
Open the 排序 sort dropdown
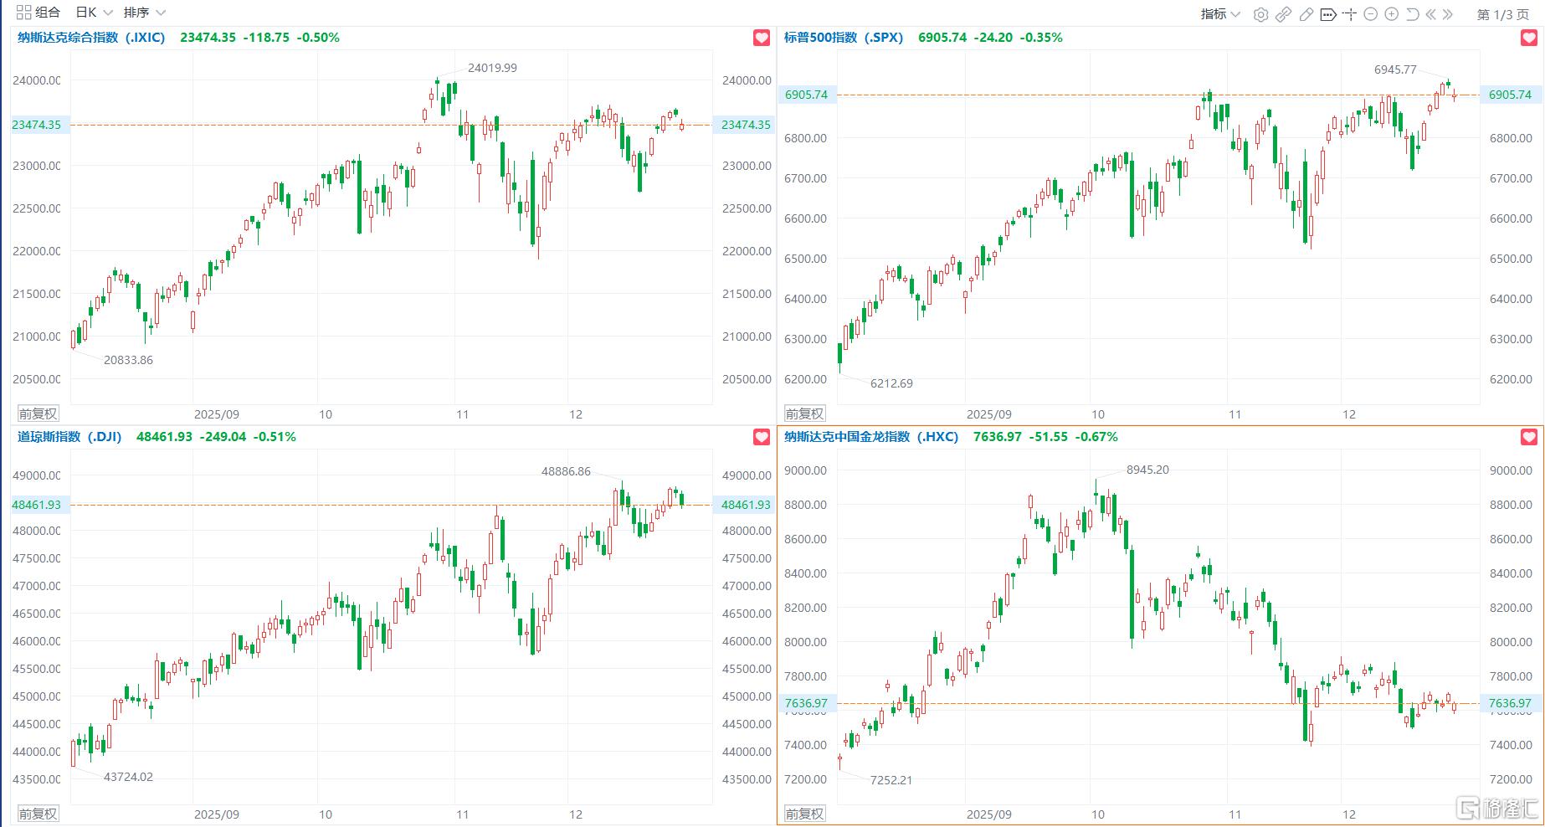(145, 13)
